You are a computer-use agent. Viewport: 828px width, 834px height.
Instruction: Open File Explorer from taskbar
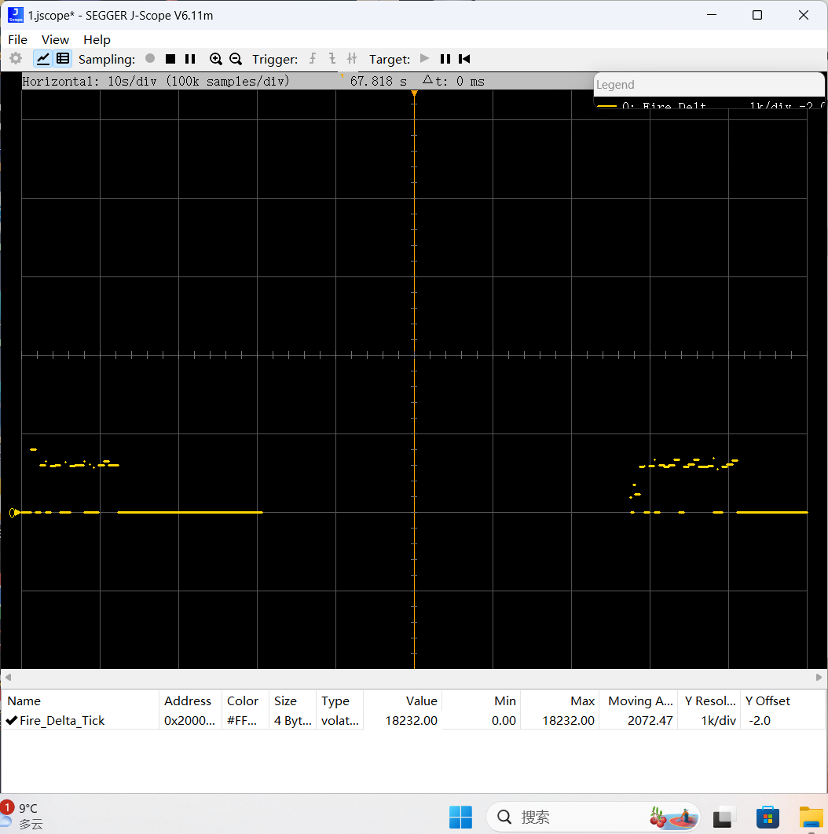(811, 817)
